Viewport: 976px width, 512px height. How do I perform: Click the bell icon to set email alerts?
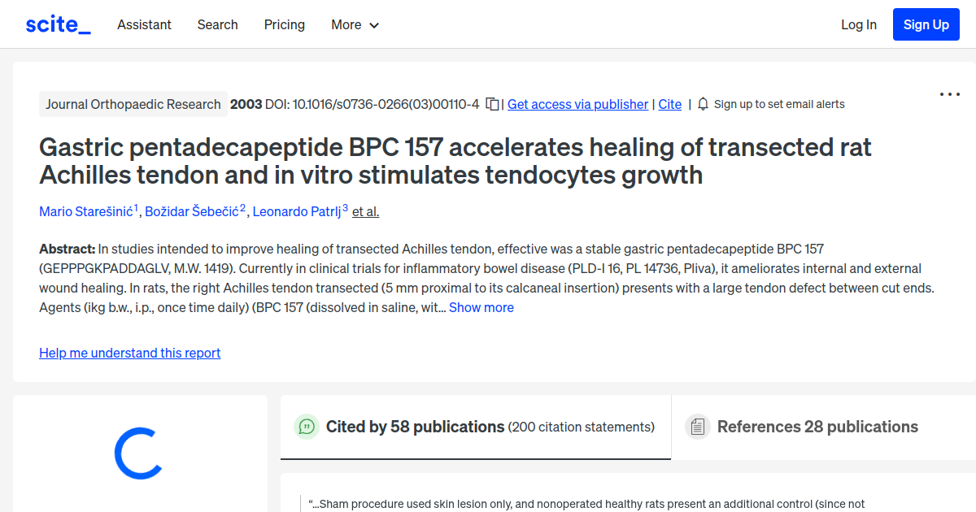point(701,104)
